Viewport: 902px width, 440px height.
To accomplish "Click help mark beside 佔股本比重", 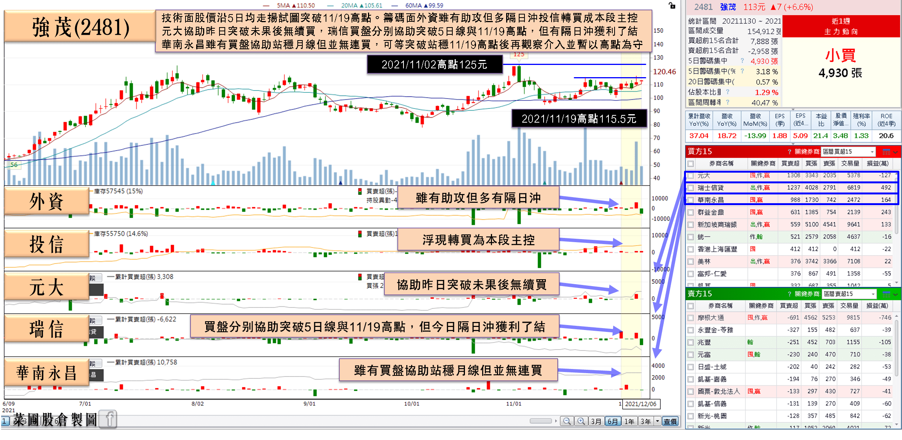I will coord(728,92).
